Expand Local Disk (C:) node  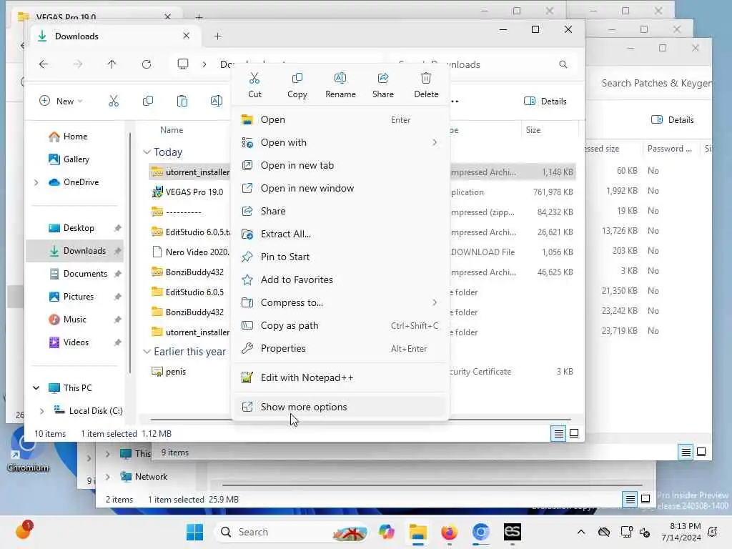pyautogui.click(x=41, y=411)
